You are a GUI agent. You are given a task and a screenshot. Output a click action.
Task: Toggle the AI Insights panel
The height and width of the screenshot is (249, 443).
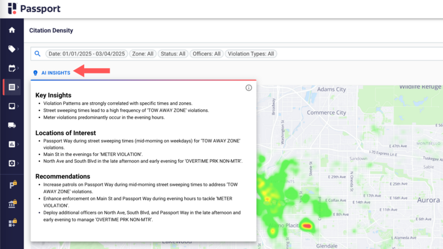tap(55, 72)
